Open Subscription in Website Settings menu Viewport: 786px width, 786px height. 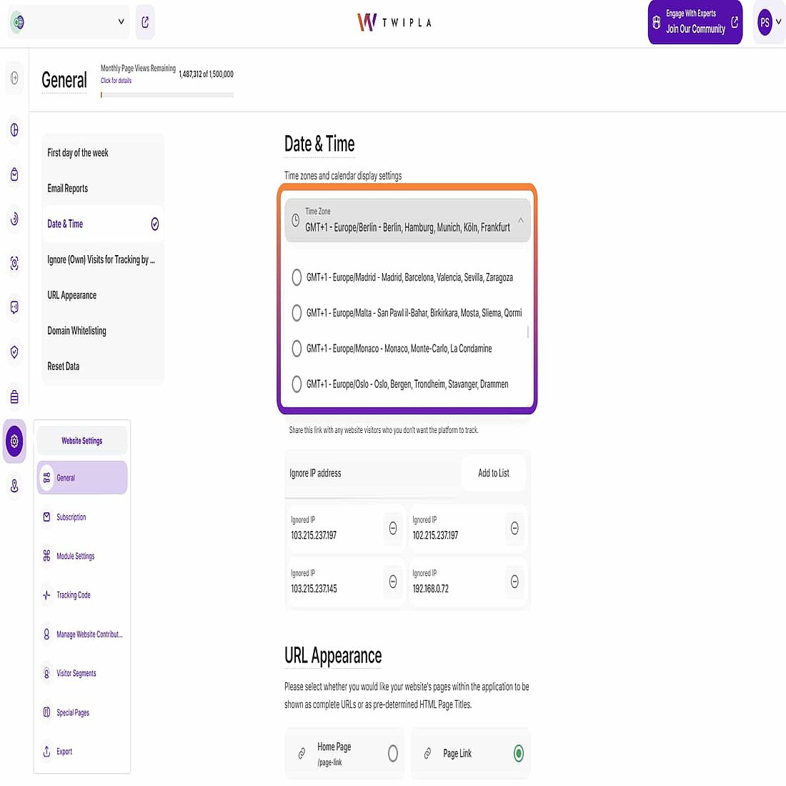coord(71,517)
